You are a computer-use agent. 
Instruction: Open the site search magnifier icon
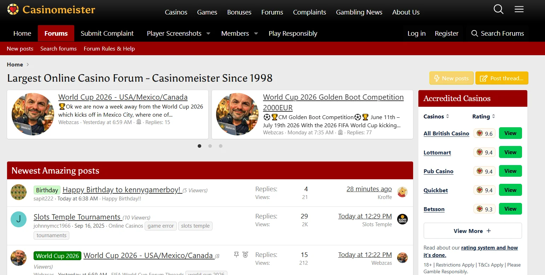pos(498,9)
